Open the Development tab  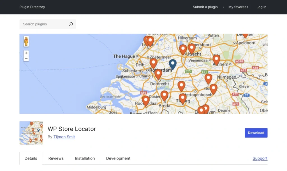point(118,158)
